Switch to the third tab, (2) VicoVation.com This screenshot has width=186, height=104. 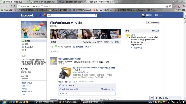tap(72, 2)
